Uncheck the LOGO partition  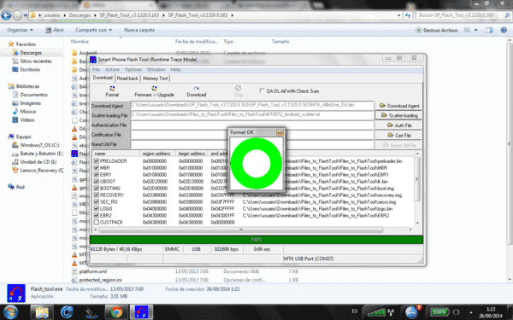[x=97, y=209]
